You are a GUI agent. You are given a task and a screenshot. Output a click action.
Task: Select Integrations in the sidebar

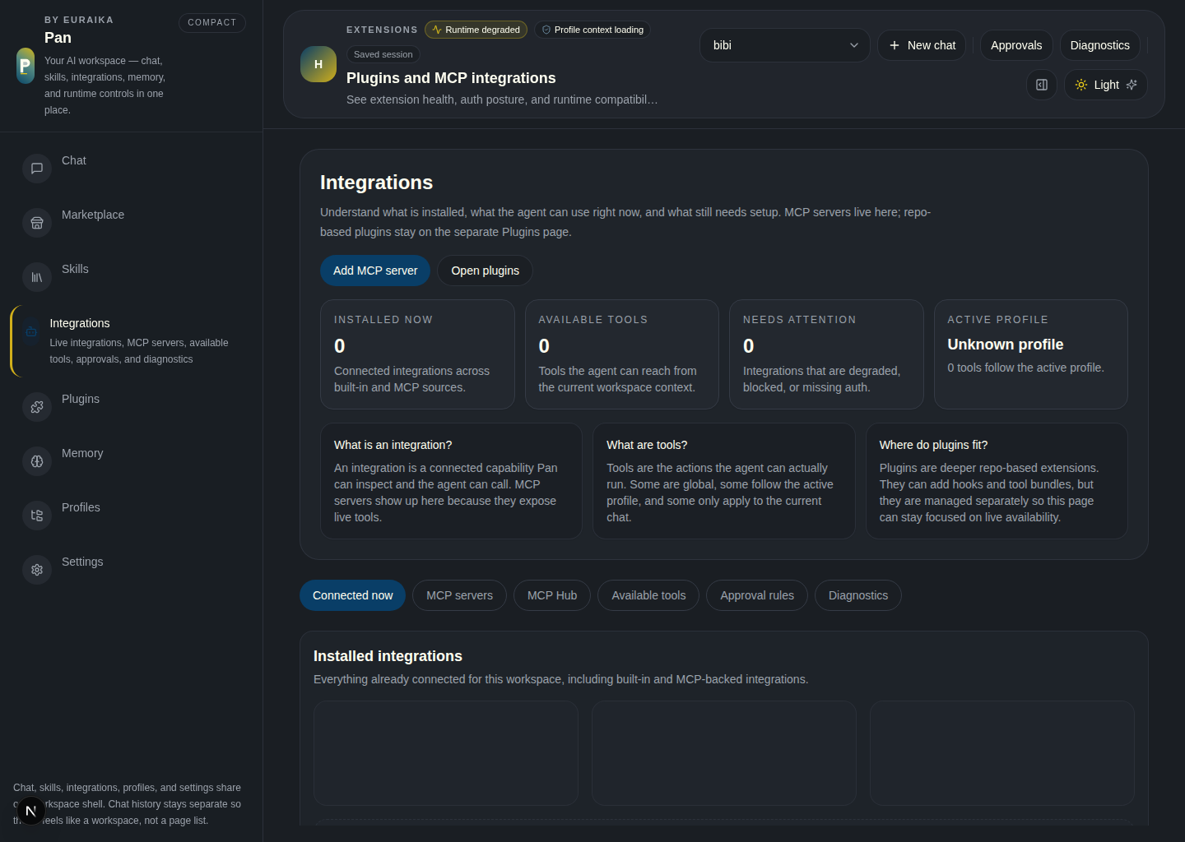[x=132, y=341]
